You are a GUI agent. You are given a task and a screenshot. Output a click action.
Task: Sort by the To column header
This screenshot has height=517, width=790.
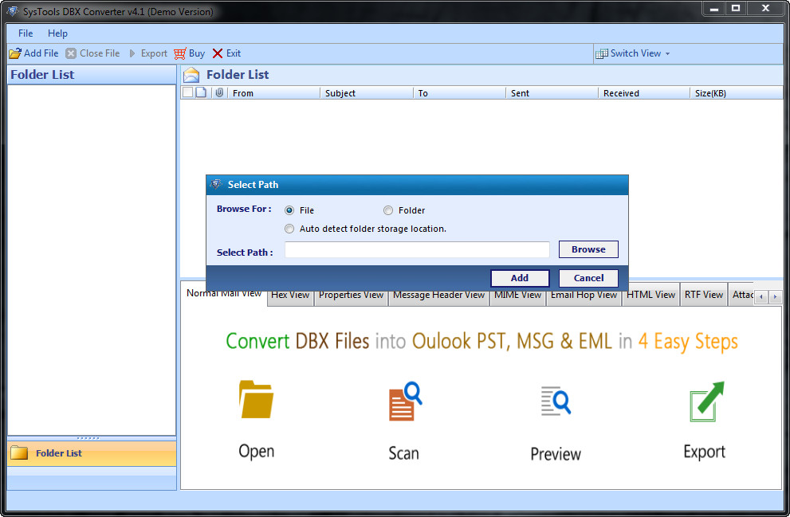(459, 93)
